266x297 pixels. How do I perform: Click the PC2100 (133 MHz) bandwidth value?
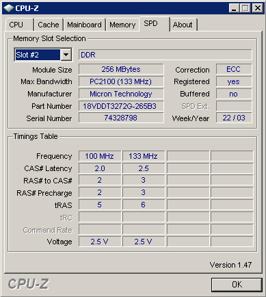[x=121, y=81]
